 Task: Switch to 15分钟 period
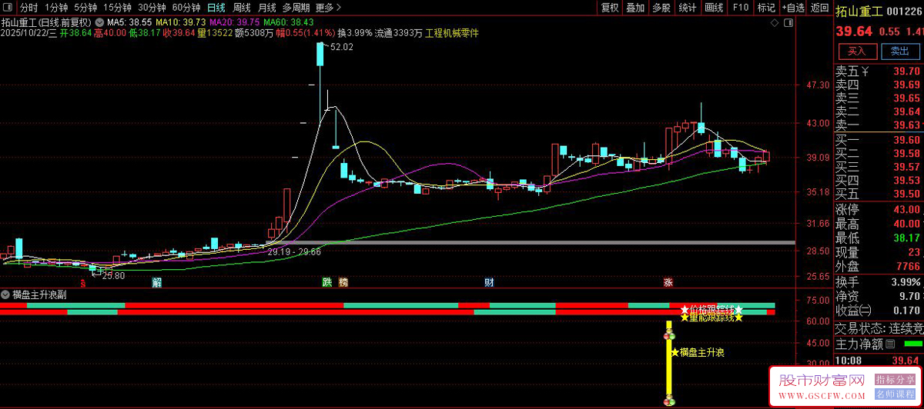(x=117, y=8)
